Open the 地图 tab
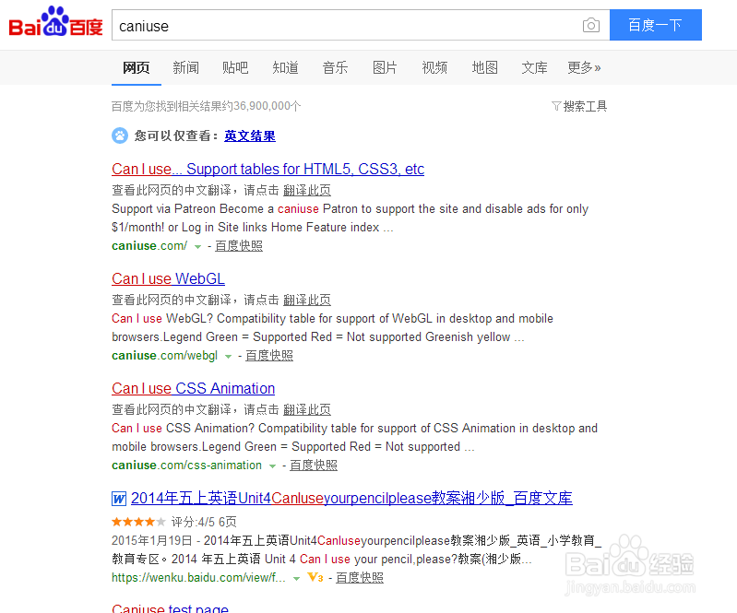Viewport: 737px width, 613px height. (484, 67)
